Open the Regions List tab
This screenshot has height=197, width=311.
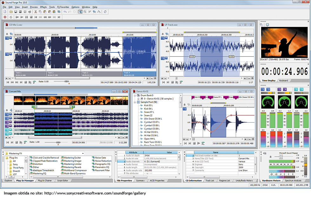(x=225, y=181)
